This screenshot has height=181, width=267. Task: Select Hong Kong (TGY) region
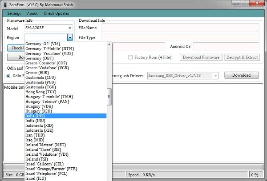coord(65,92)
